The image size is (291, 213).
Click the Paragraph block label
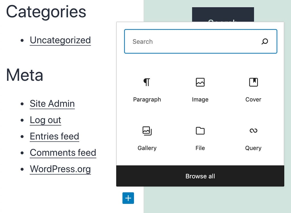(x=147, y=100)
